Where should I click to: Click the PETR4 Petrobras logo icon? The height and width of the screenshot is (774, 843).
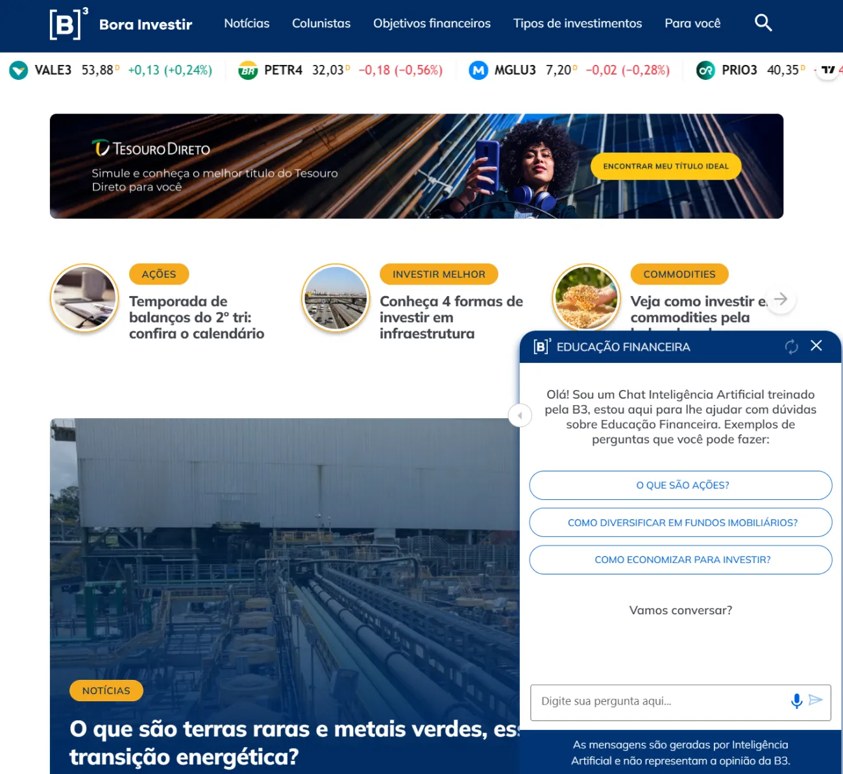[248, 70]
